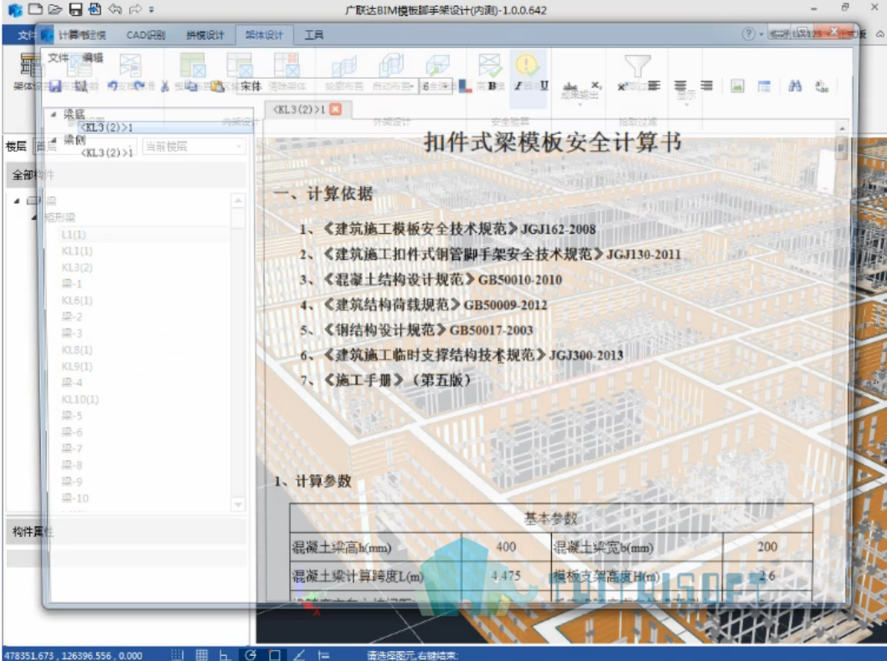Open the 拼模设计 ribbon tab
887x661 pixels.
[205, 34]
